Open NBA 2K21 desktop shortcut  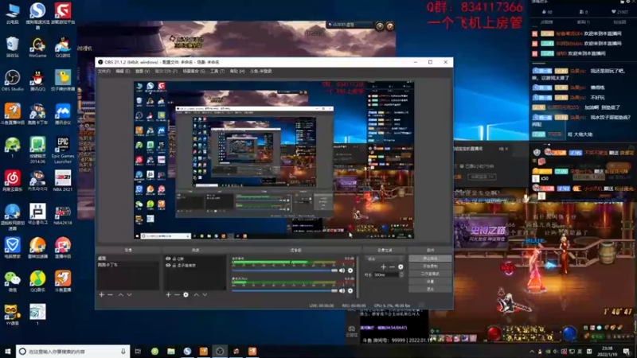[x=63, y=181]
